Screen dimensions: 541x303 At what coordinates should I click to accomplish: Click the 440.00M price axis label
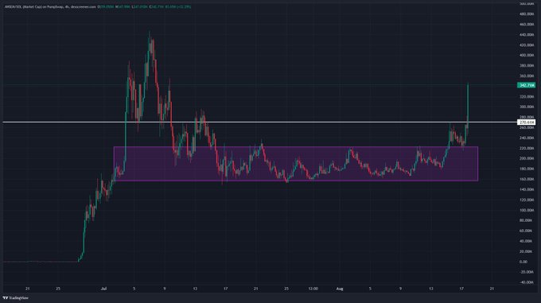[x=526, y=35]
